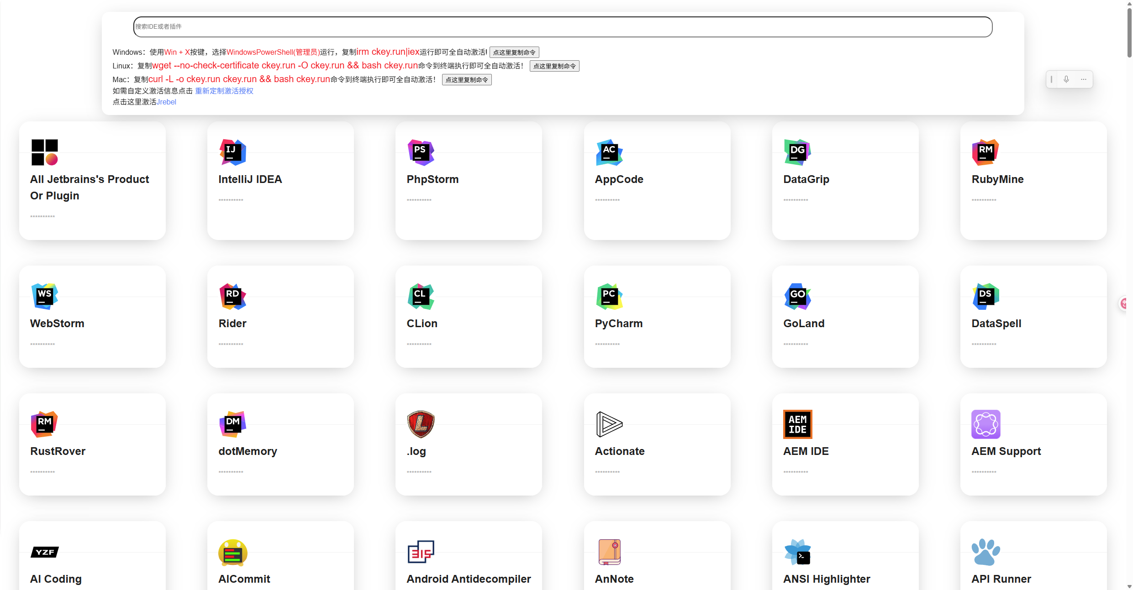
Task: Click the AI Coding title text
Action: point(56,579)
